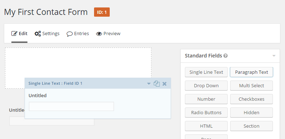Screen dimensions: 285x139
Task: Add a Number field
Action: click(x=206, y=99)
